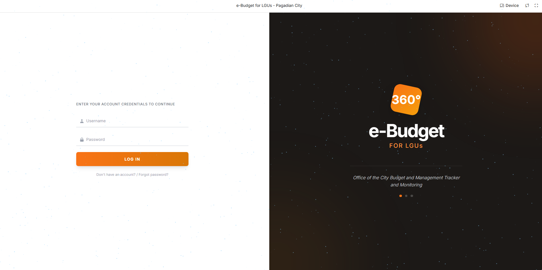The image size is (542, 270).
Task: Focus the Username input field
Action: pyautogui.click(x=132, y=121)
